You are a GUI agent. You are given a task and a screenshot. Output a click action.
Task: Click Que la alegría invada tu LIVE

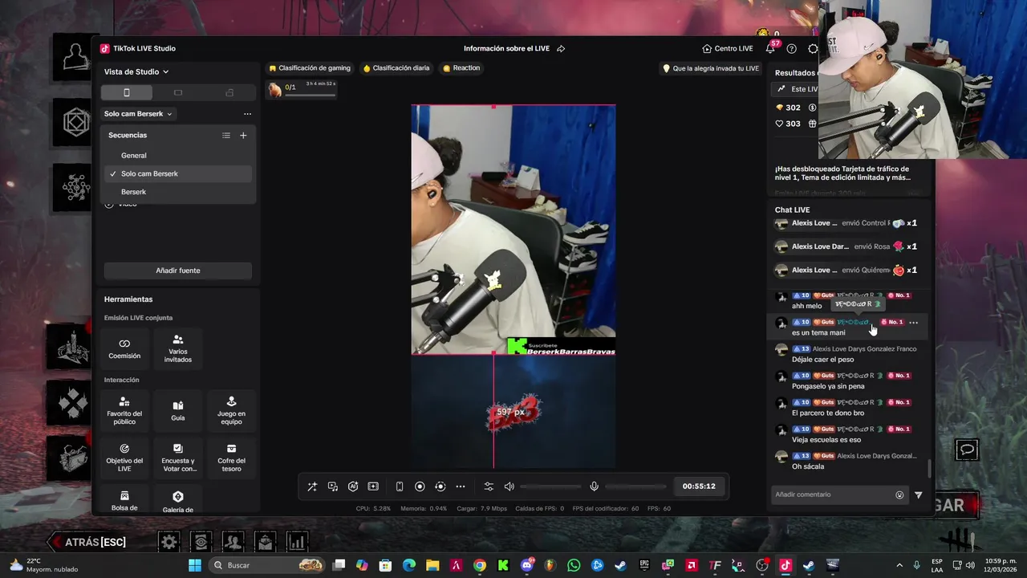click(x=711, y=68)
